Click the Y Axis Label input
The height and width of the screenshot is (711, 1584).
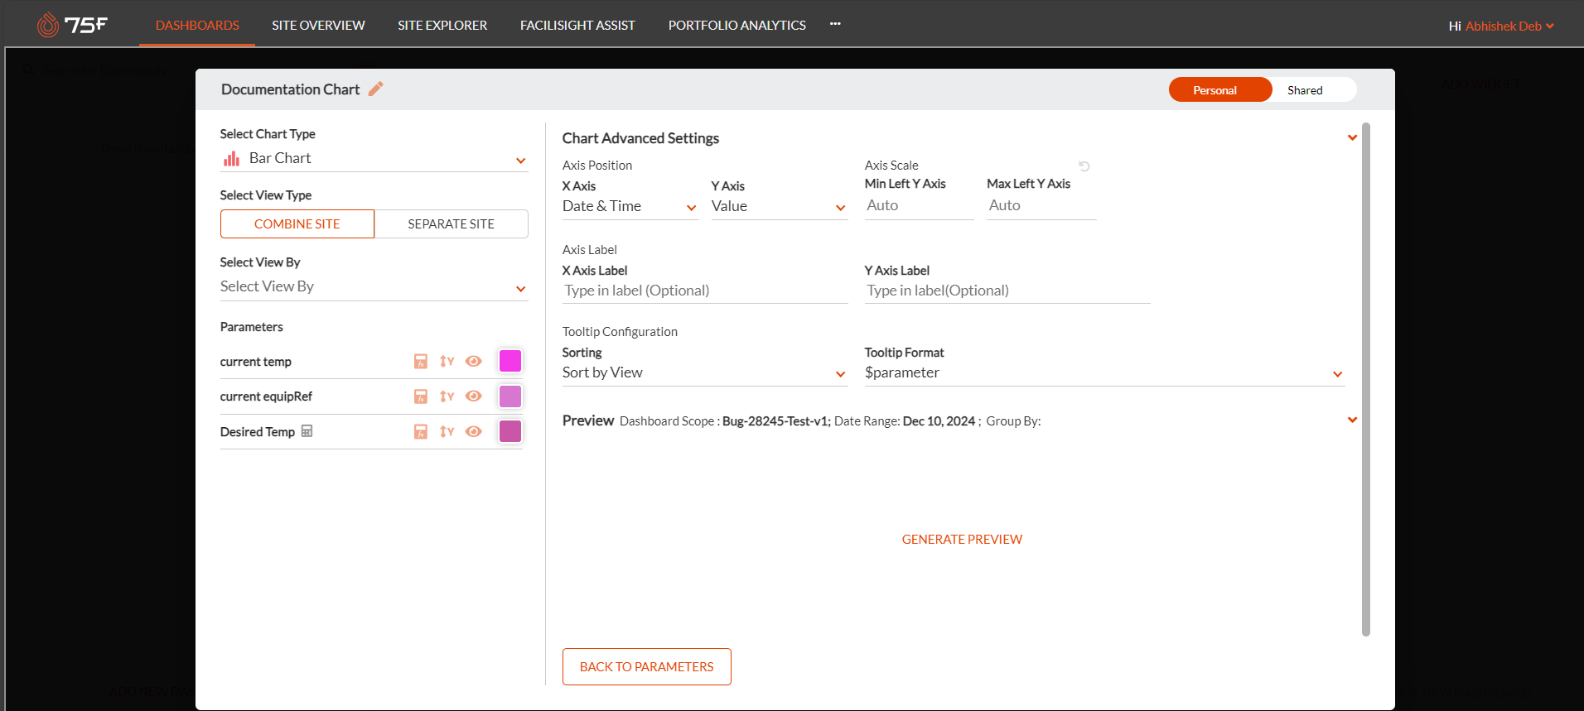click(1007, 291)
